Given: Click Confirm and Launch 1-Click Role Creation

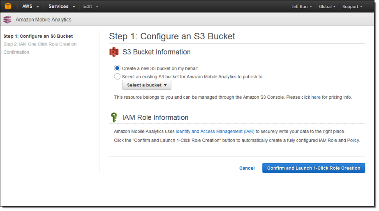Looking at the screenshot, I should (314, 168).
